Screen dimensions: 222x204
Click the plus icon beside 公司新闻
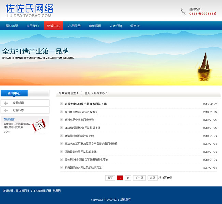pos(6,103)
